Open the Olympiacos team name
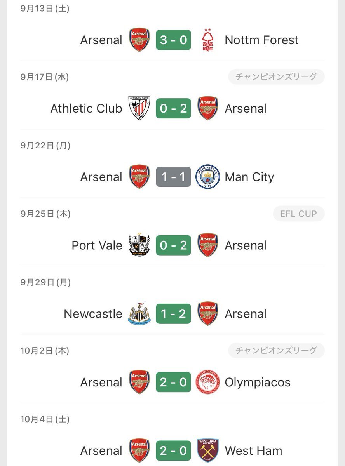 pos(258,382)
